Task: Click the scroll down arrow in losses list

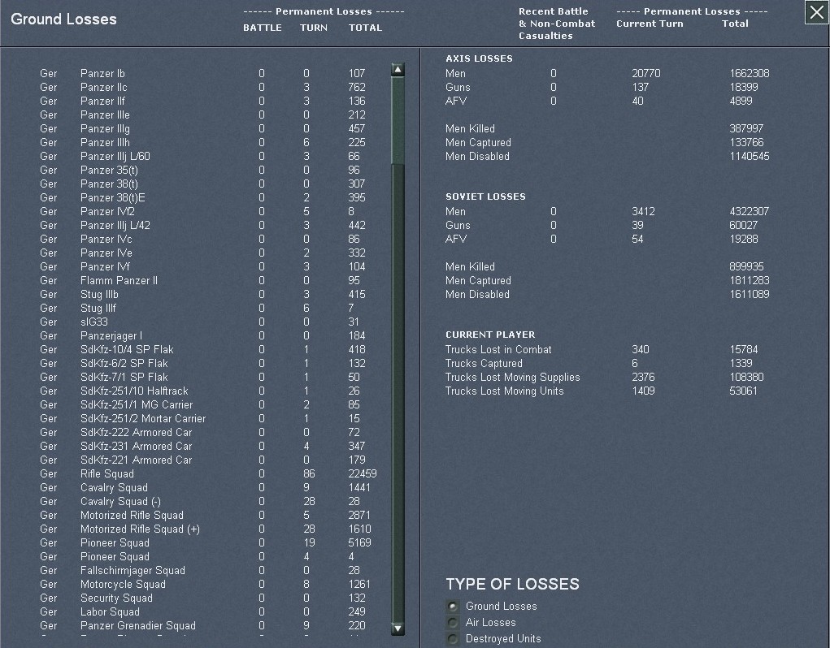Action: pos(398,628)
